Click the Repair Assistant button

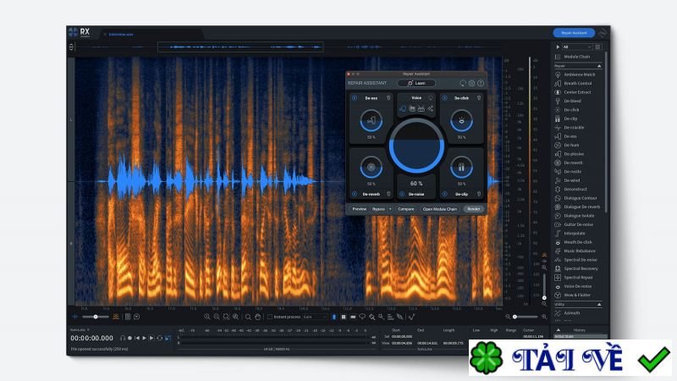[574, 33]
